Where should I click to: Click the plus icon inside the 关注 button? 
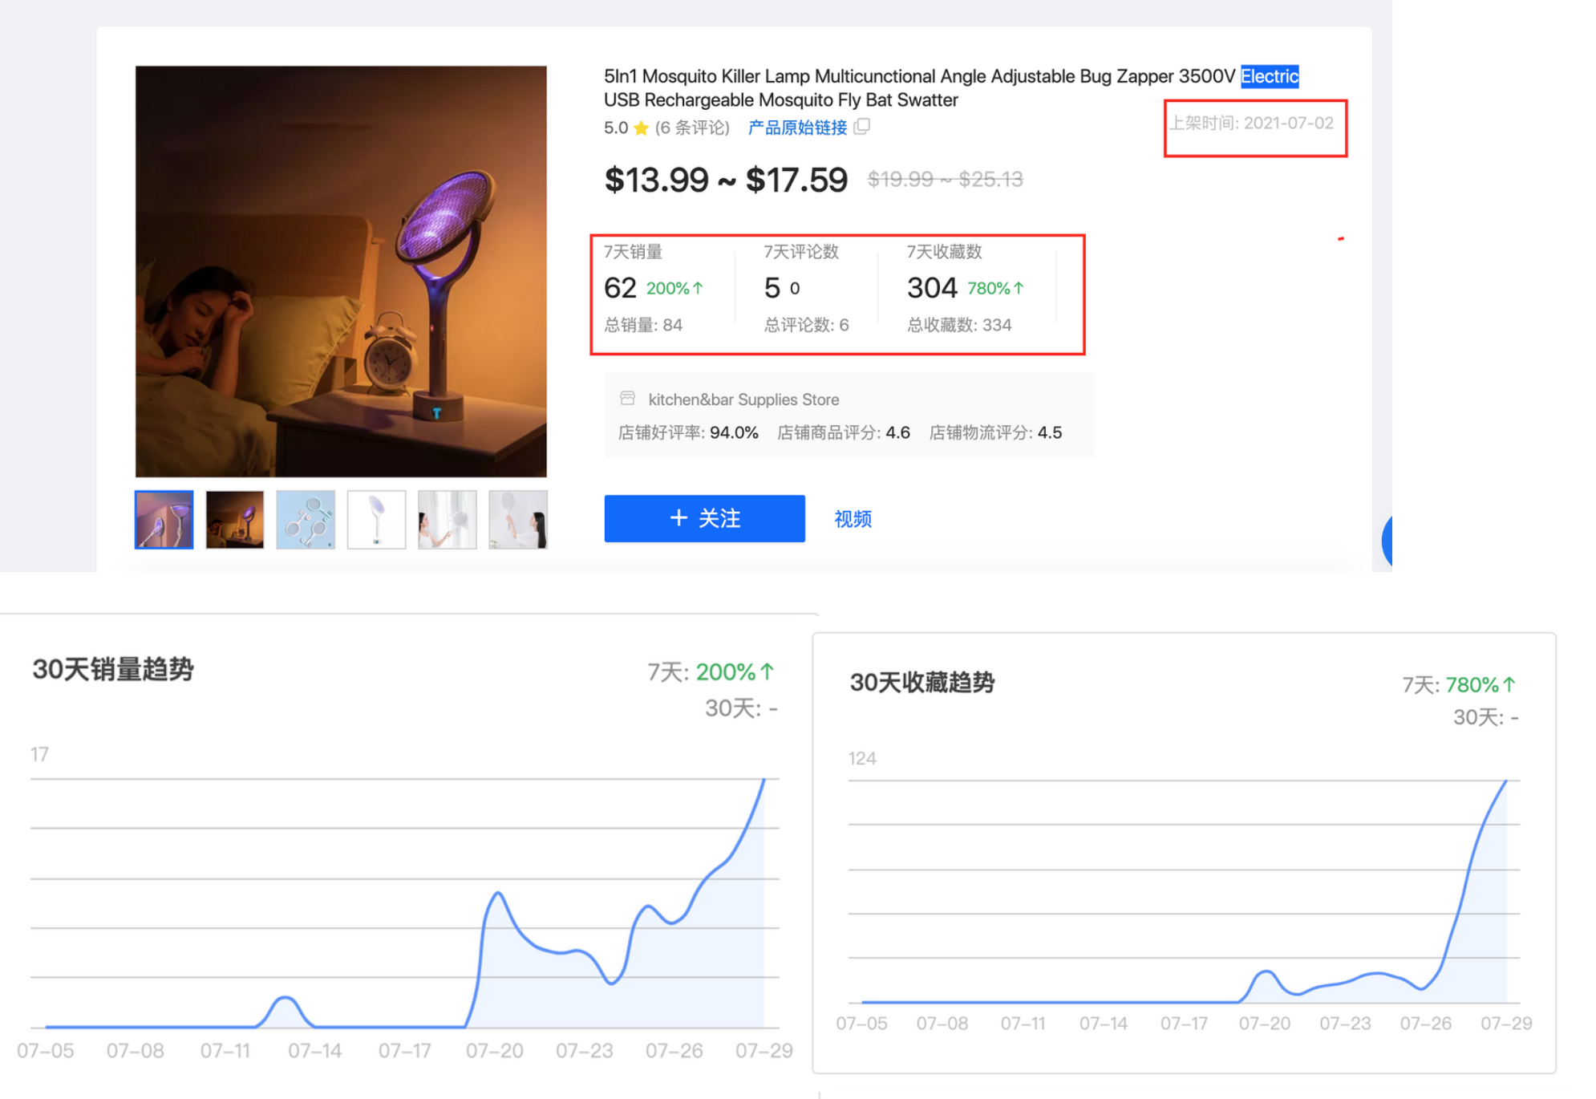pyautogui.click(x=678, y=518)
